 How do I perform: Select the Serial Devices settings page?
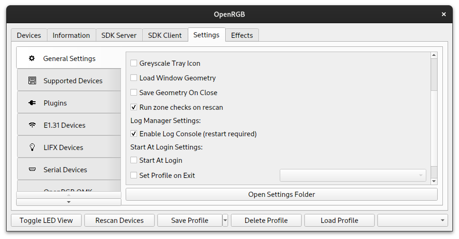pos(69,169)
